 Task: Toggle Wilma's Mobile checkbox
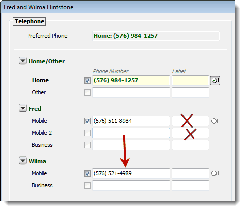(87, 174)
